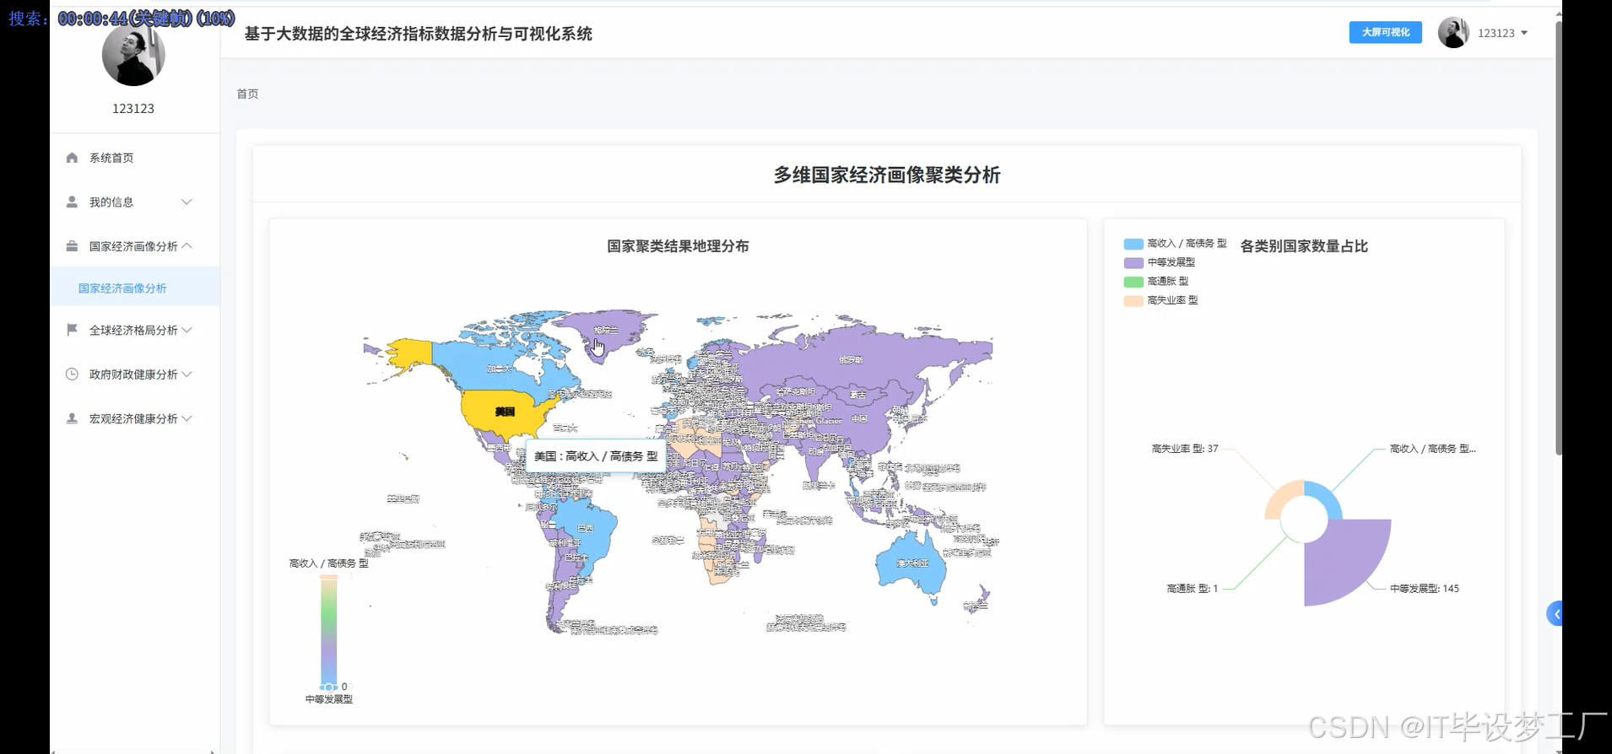1612x754 pixels.
Task: Click the clock icon beside 政府财政健康分析
Action: click(72, 374)
